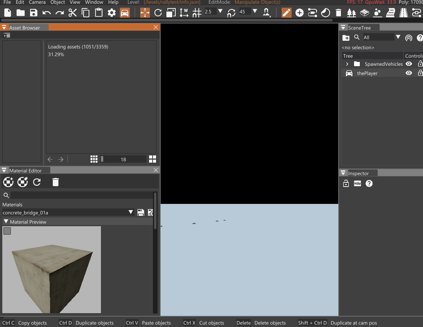Viewport: 423px width, 327px height.
Task: Switch Asset Browser to small grid view
Action: coord(94,159)
